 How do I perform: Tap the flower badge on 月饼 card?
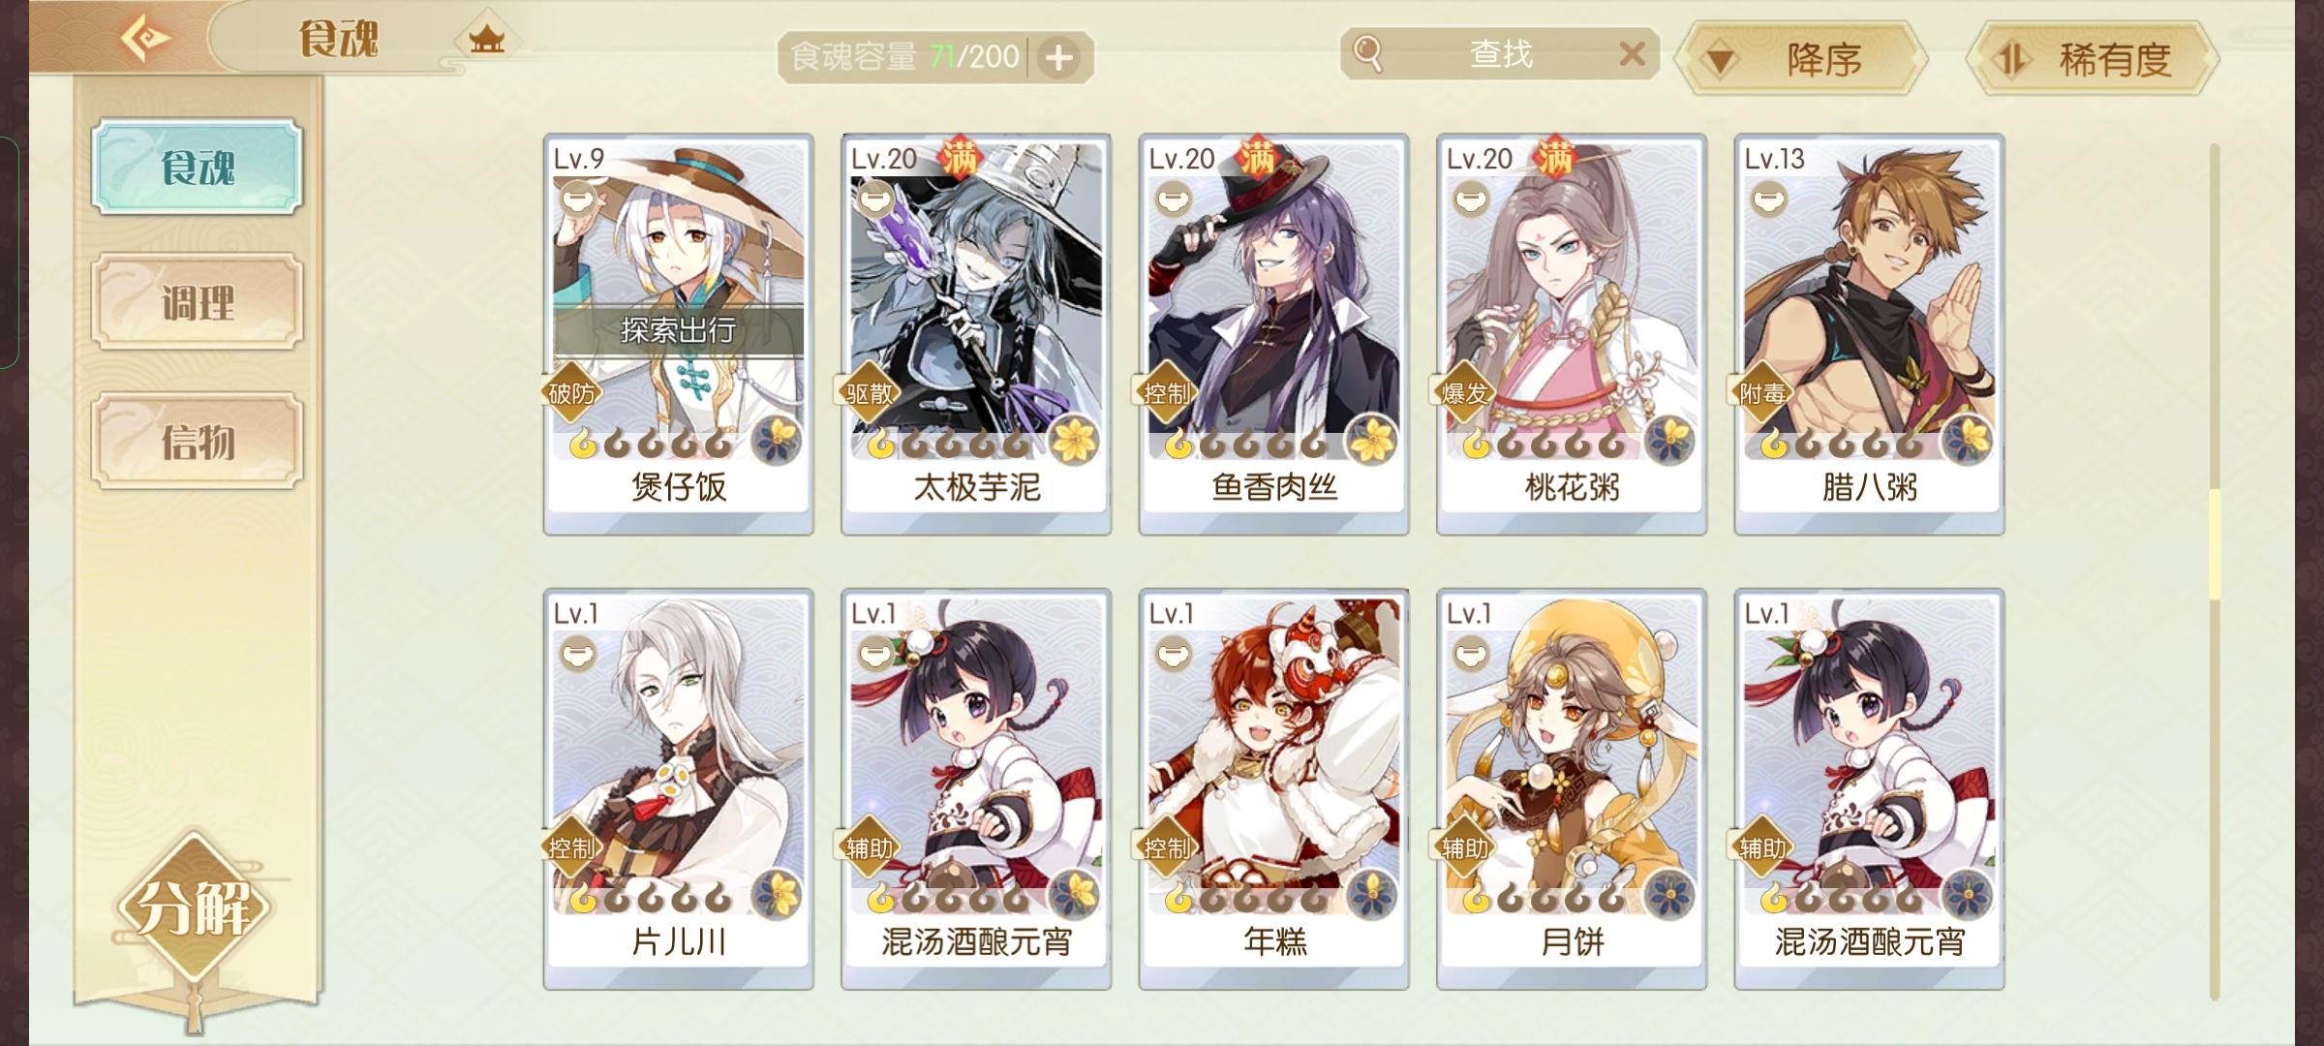(1669, 895)
